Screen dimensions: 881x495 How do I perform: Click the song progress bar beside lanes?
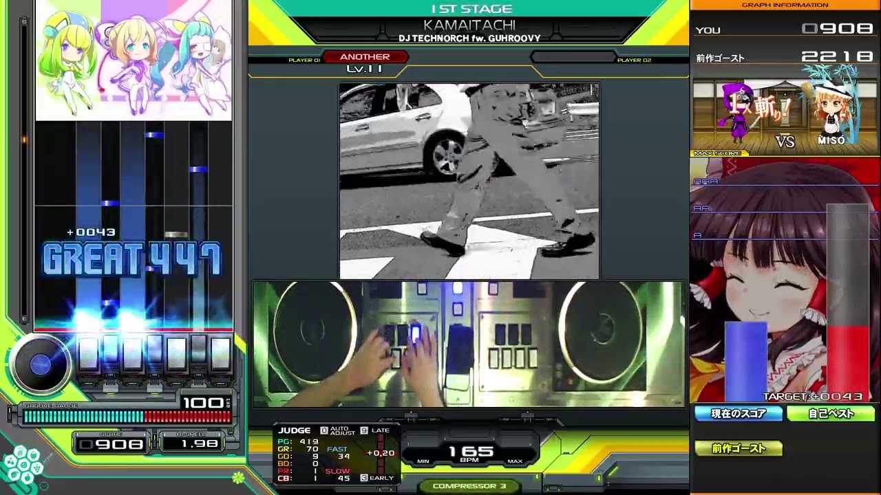pos(25,169)
